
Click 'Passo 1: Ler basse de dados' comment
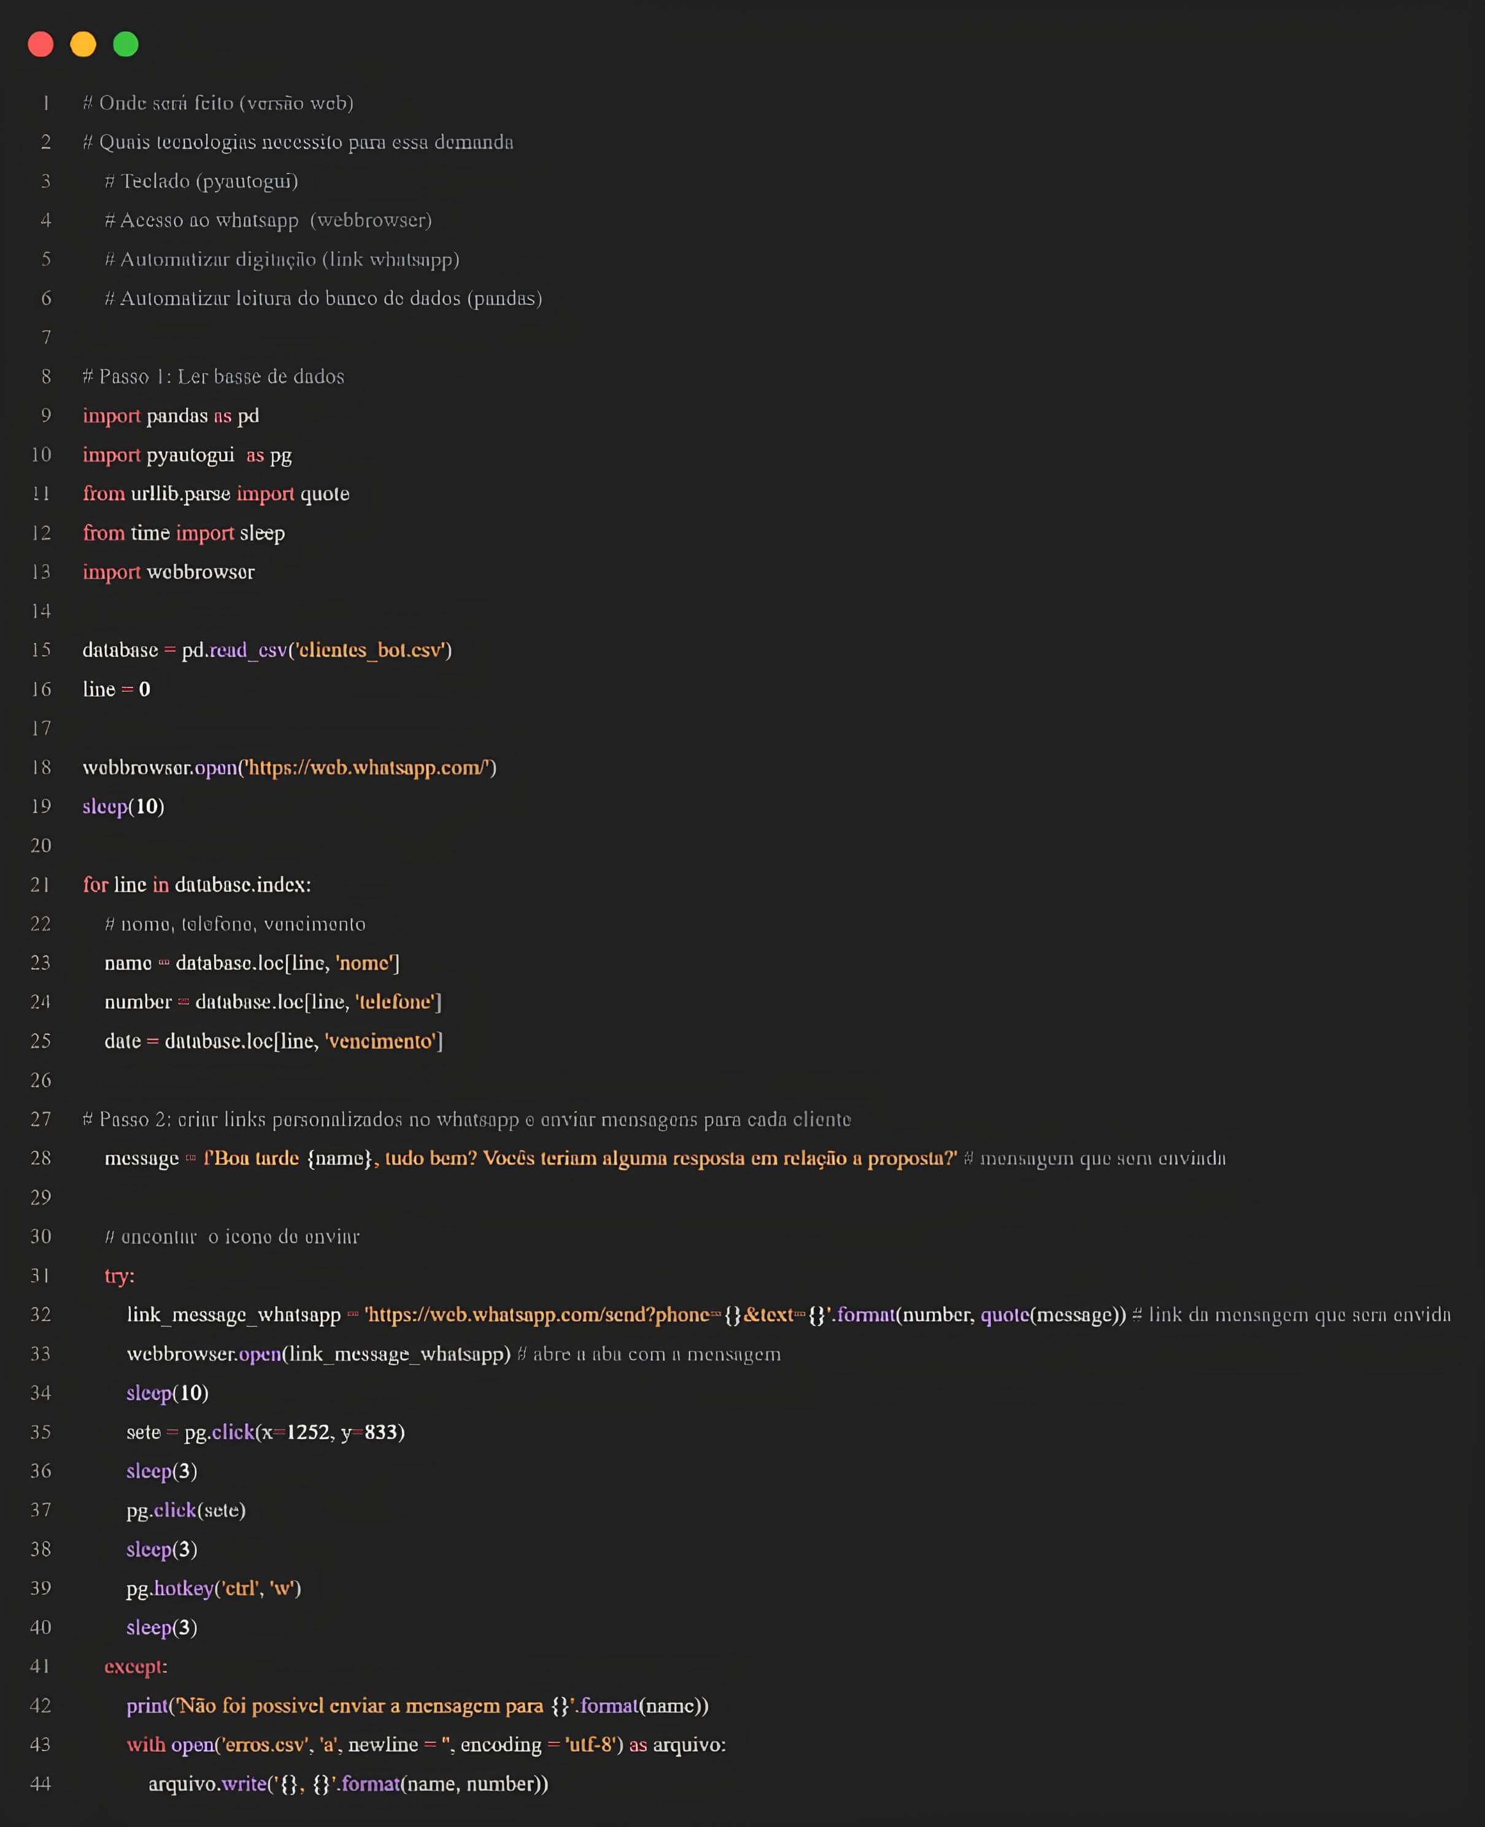click(214, 376)
